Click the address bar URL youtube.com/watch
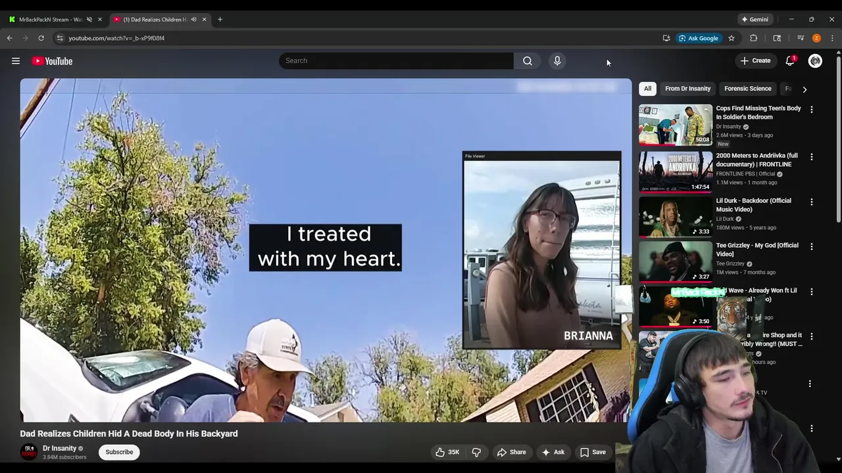The width and height of the screenshot is (842, 473). point(116,38)
